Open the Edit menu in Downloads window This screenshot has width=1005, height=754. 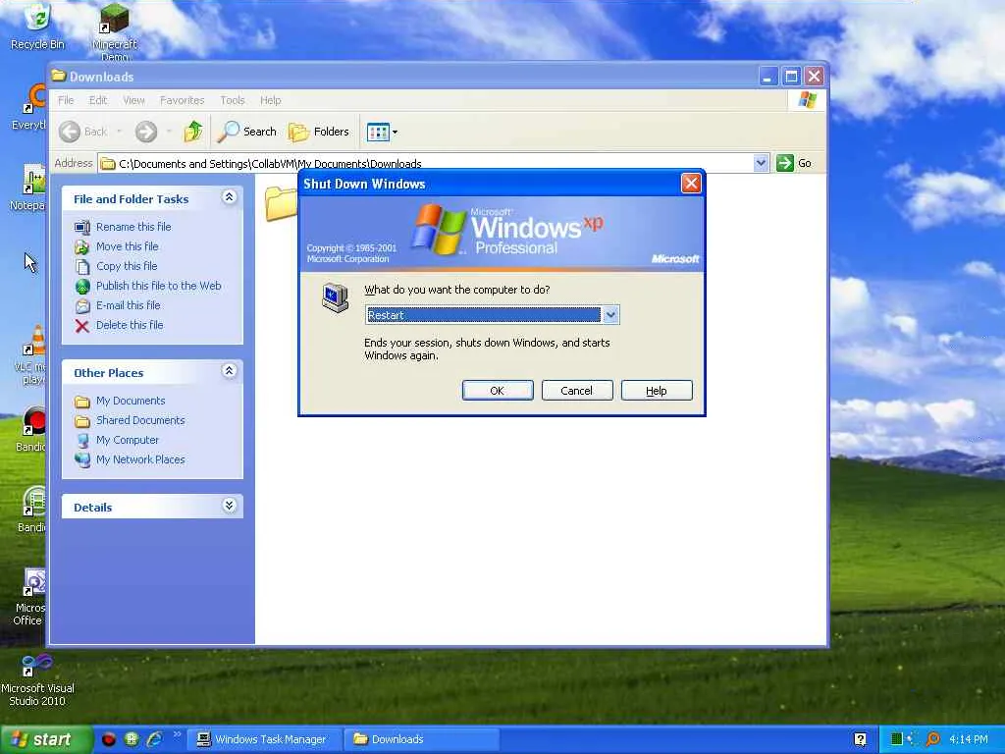click(x=97, y=100)
